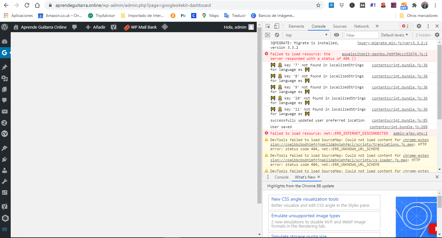Open console settings gear next to hidden count

[437, 35]
